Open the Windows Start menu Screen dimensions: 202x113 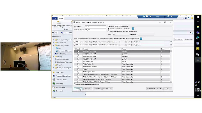pos(198,17)
